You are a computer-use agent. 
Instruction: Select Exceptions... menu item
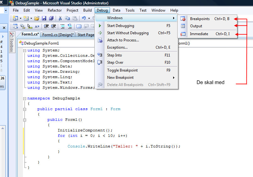136,47
